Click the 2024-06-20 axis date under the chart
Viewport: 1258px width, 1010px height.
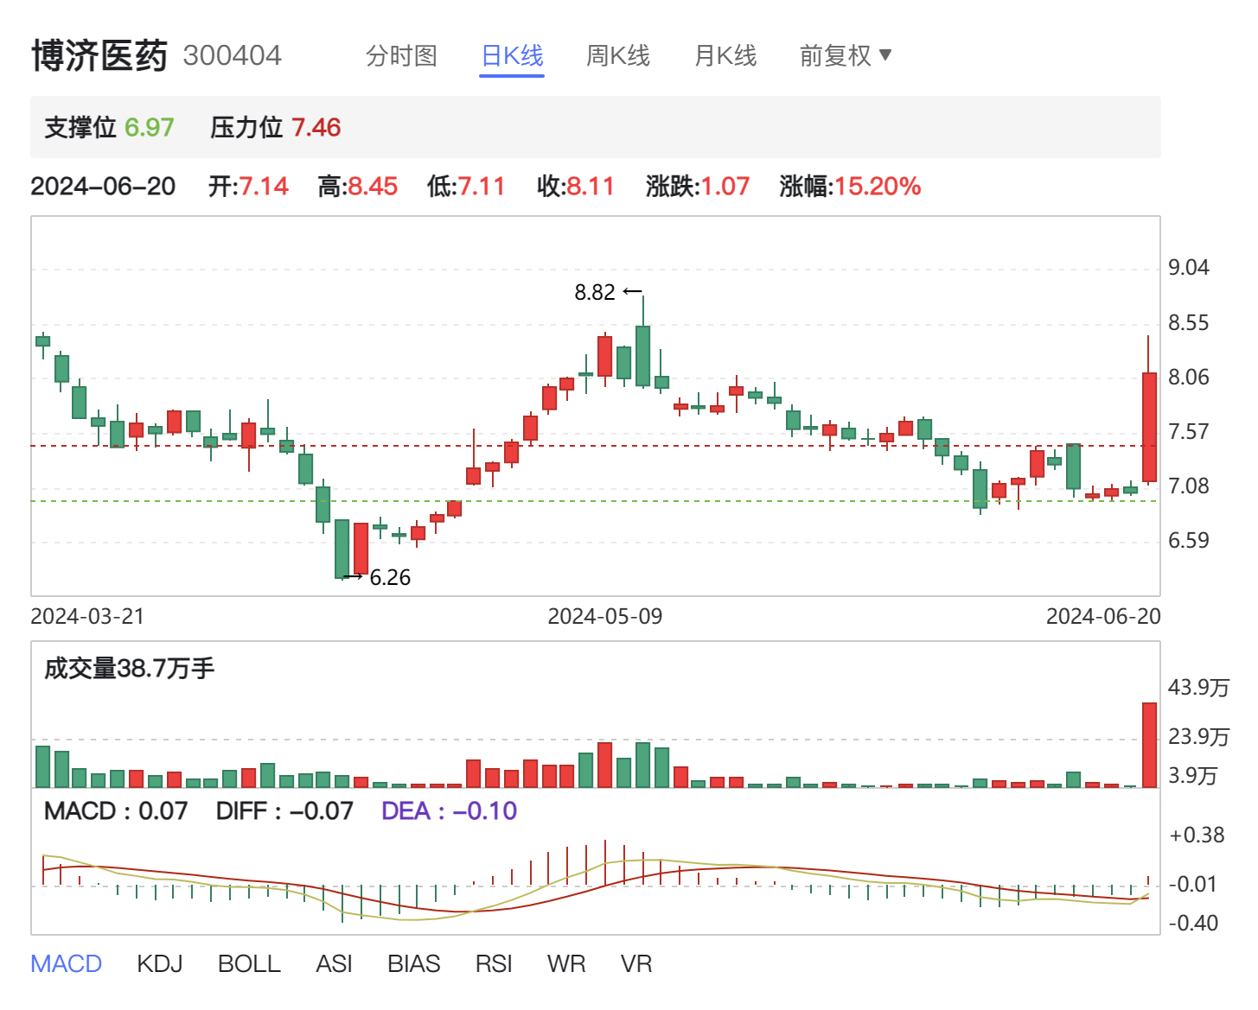click(1103, 617)
